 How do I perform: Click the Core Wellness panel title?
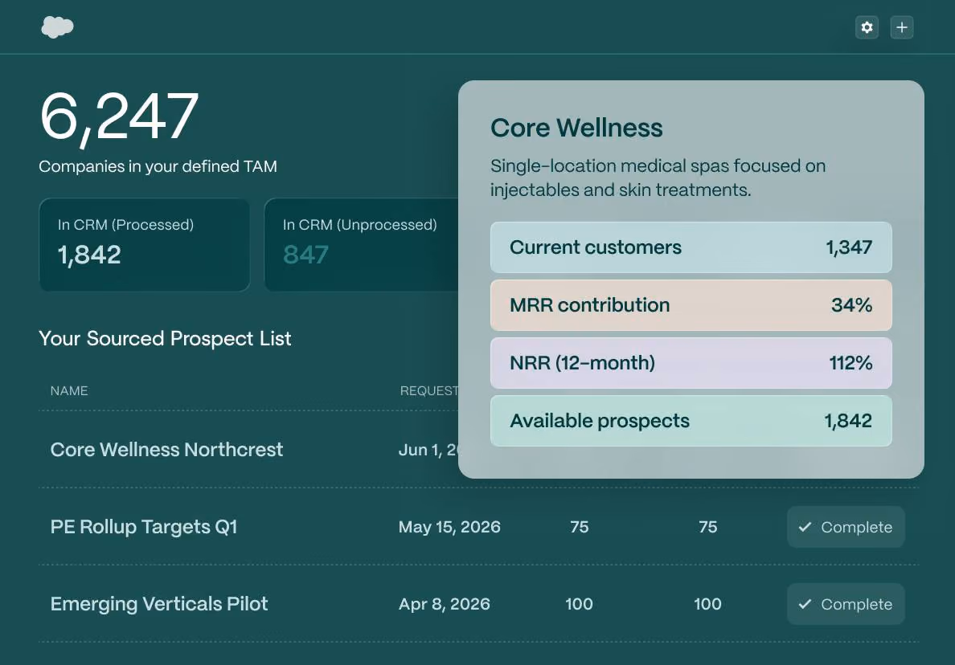(576, 128)
